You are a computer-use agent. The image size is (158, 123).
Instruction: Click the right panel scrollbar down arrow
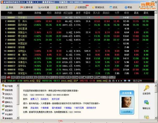[x=156, y=118]
